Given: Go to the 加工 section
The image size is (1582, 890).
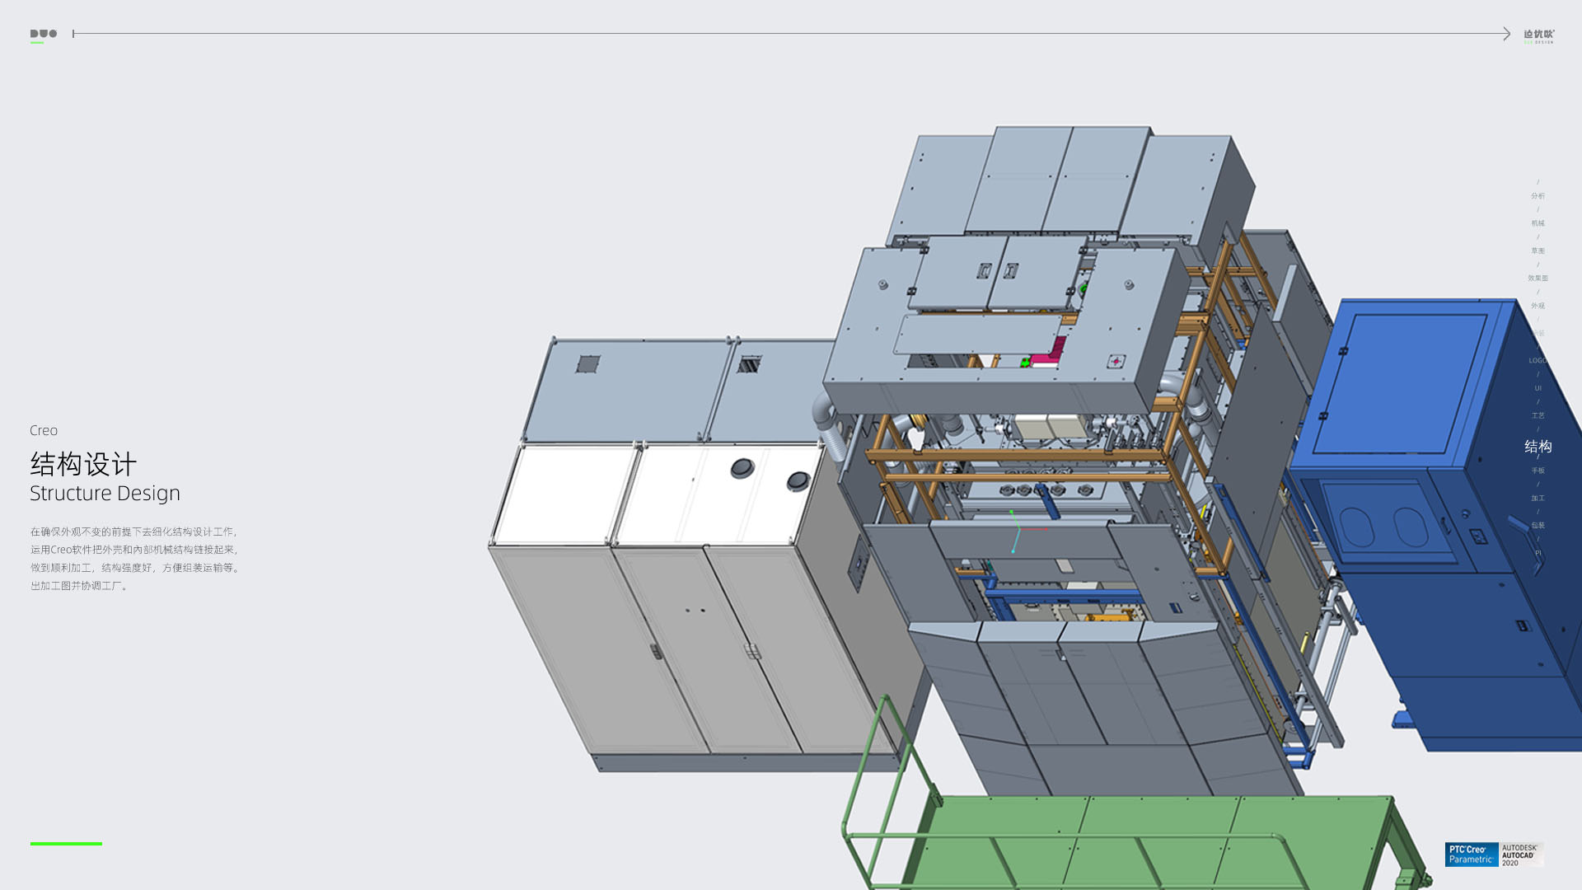Looking at the screenshot, I should 1538,498.
